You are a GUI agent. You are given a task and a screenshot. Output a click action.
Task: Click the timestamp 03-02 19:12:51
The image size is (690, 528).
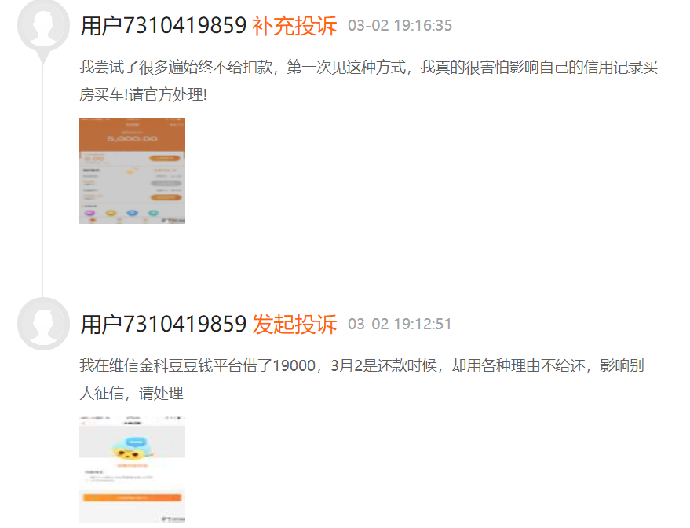(400, 324)
